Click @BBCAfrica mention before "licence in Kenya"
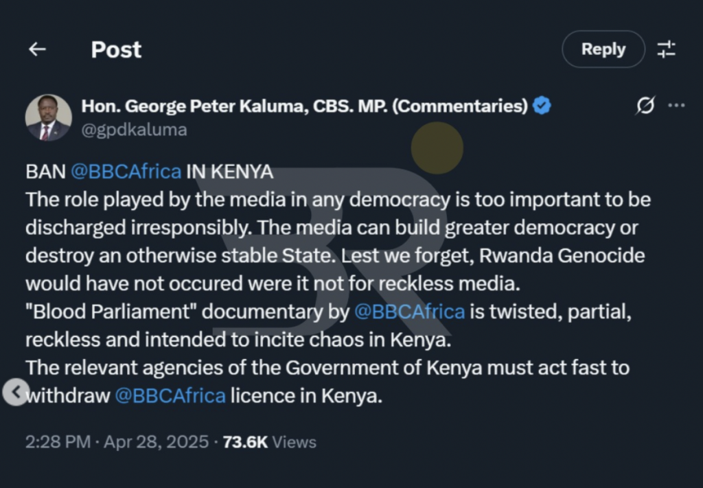 coord(170,395)
